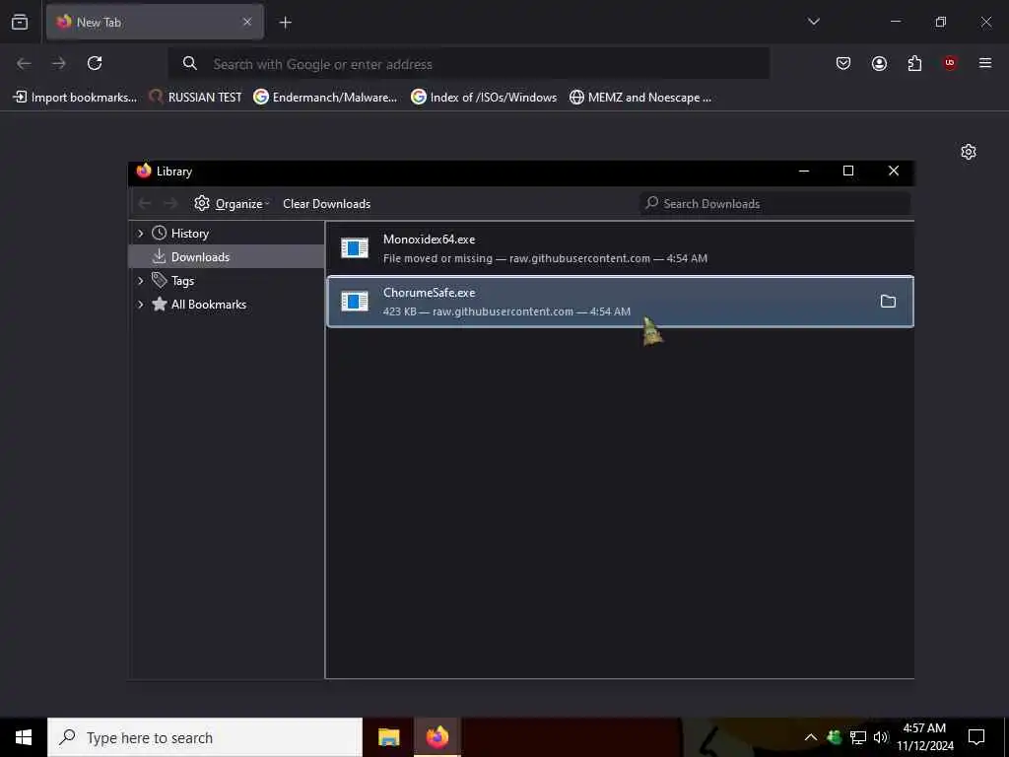Reload the current page
Image resolution: width=1009 pixels, height=757 pixels.
[x=95, y=63]
